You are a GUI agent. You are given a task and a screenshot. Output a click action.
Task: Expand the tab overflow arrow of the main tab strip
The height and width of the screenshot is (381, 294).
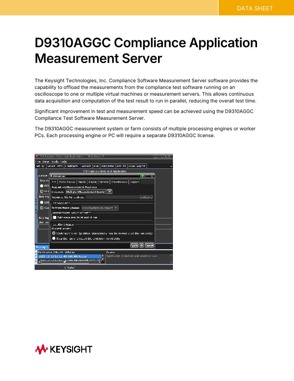171,166
